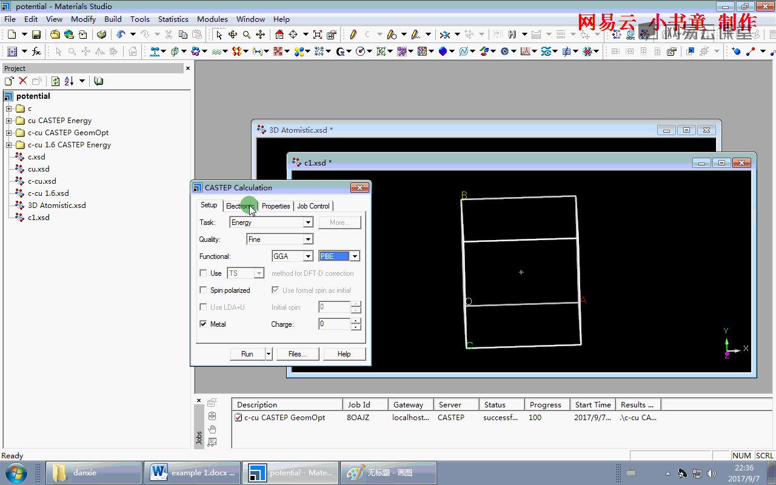Click the Files... button
Screen dimensions: 776x485
pos(298,354)
